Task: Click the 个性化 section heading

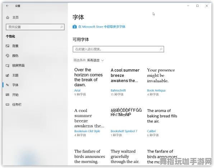Action: (10, 37)
